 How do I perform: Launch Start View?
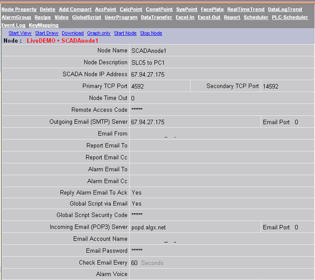[20, 33]
